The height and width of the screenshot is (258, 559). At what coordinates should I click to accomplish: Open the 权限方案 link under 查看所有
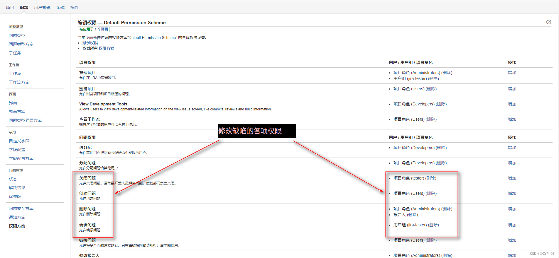[107, 48]
